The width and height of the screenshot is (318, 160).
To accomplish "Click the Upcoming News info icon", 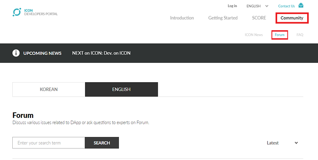I will click(16, 53).
